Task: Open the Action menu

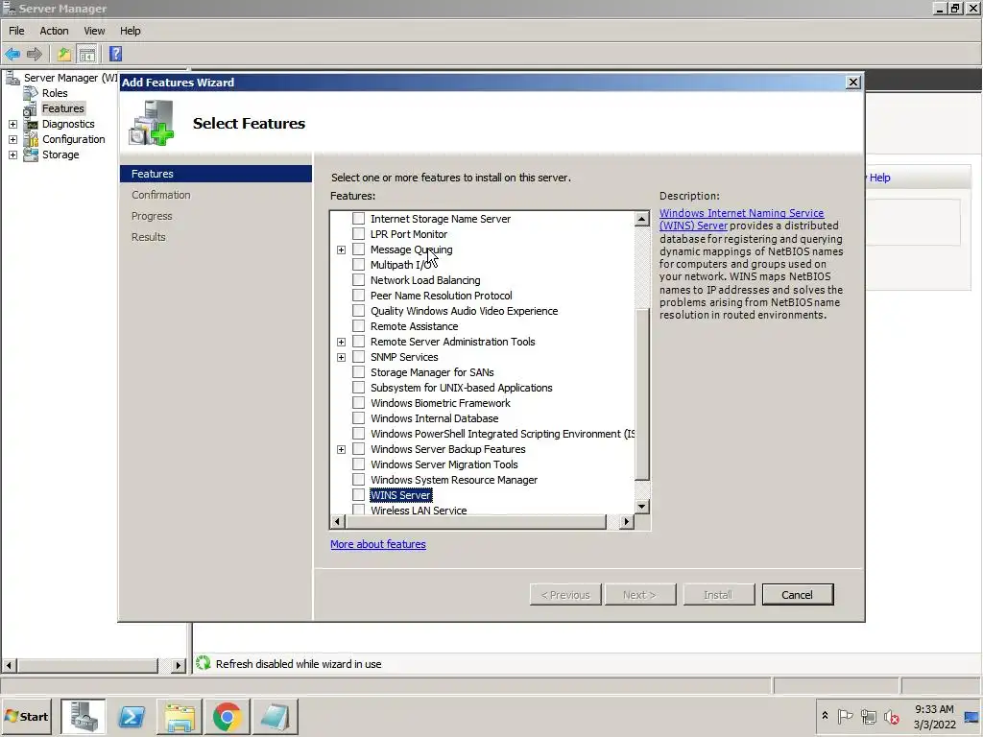Action: (54, 31)
